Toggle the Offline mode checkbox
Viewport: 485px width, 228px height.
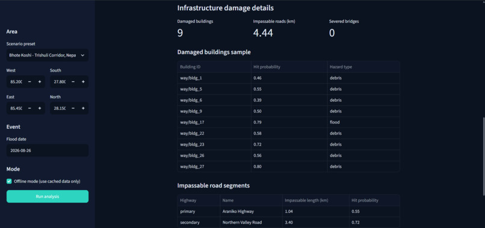9,181
